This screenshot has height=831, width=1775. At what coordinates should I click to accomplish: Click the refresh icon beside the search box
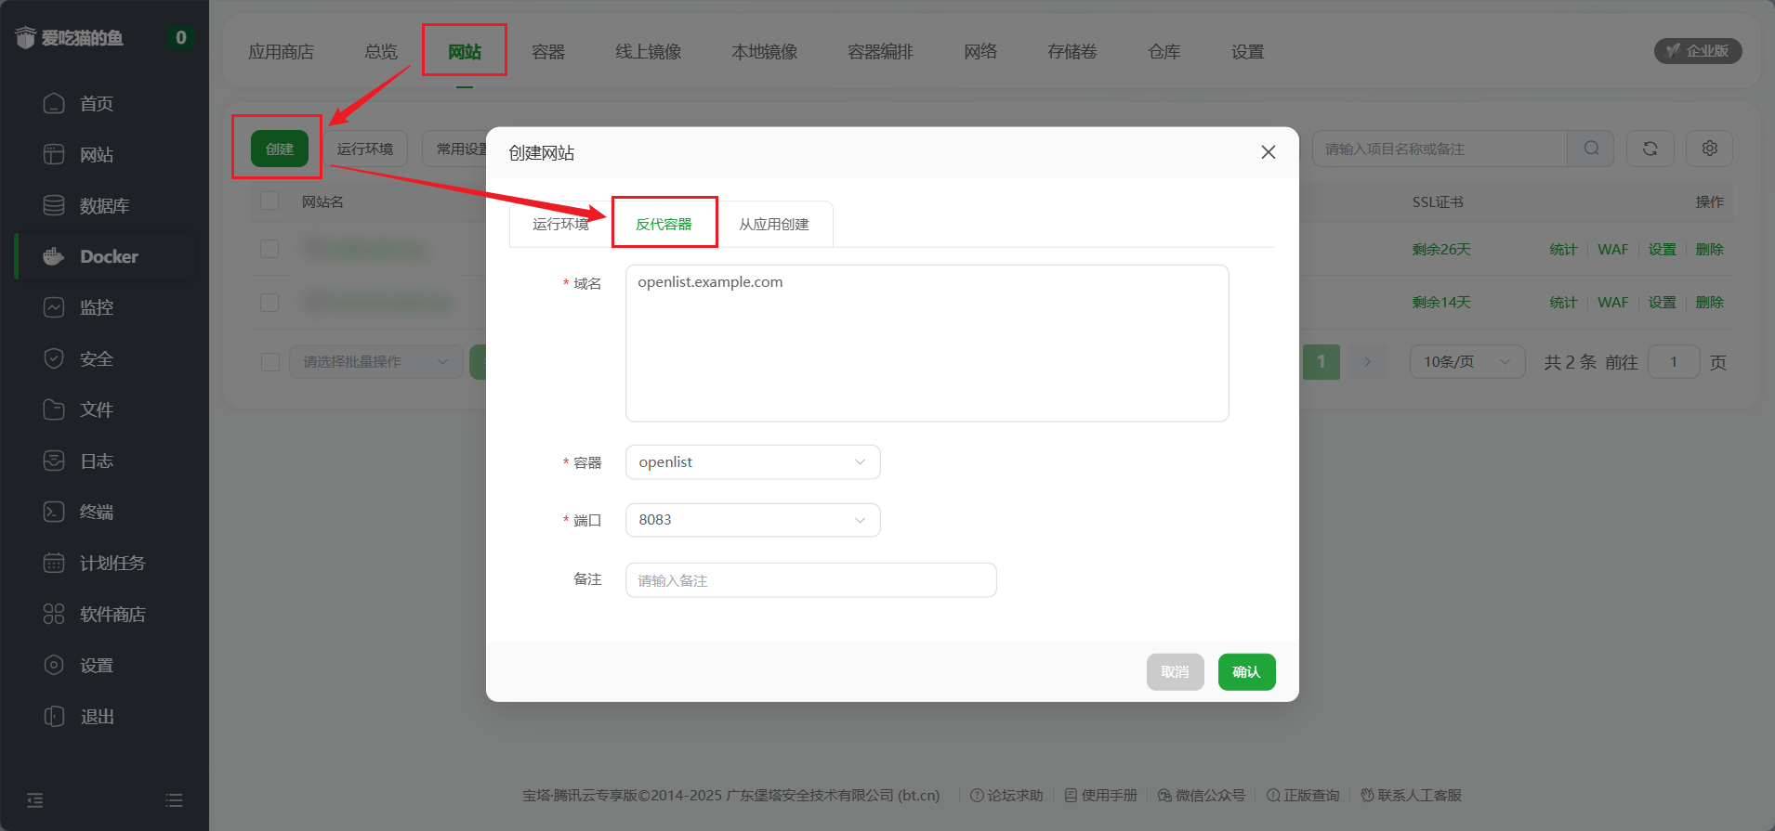tap(1650, 149)
